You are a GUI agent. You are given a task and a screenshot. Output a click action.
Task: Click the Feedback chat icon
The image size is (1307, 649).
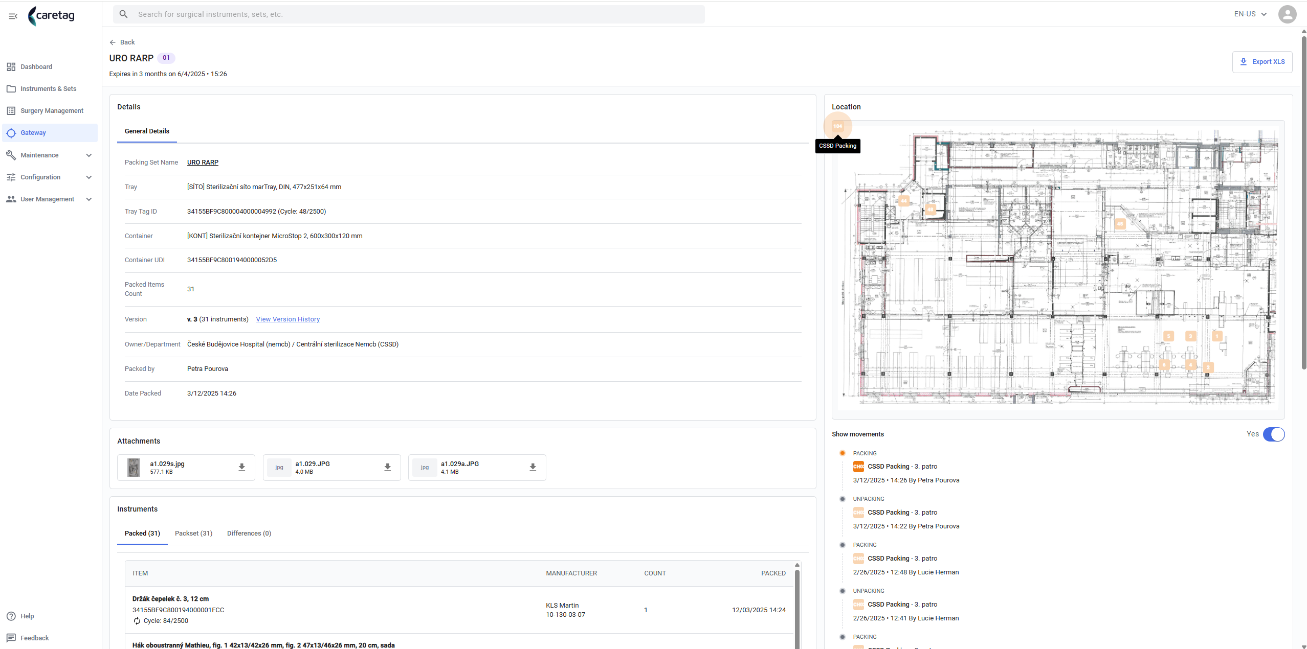tap(11, 638)
